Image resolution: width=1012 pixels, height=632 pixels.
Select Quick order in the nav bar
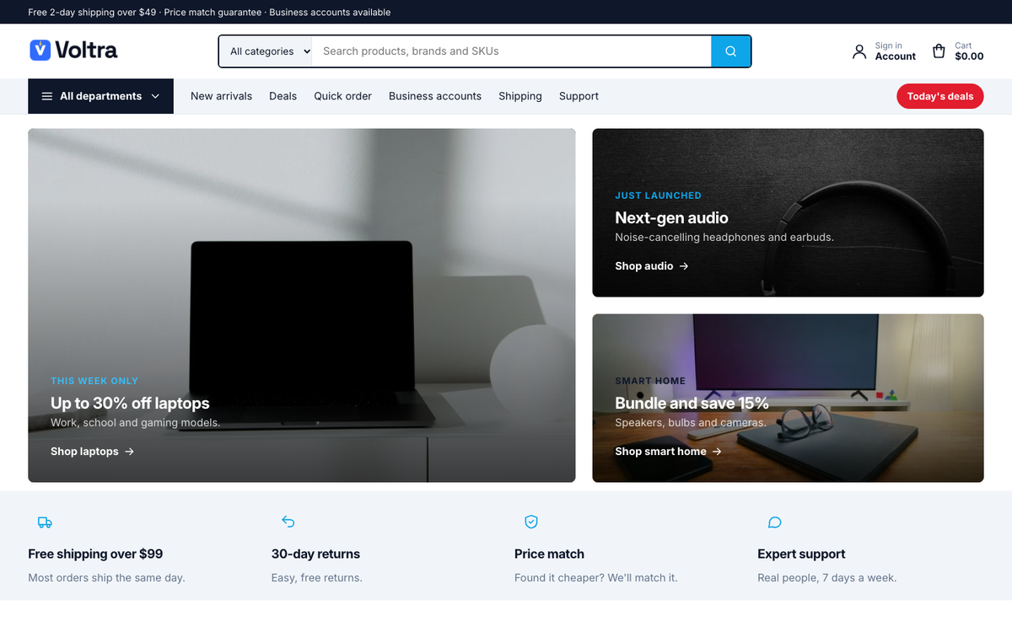pyautogui.click(x=342, y=96)
